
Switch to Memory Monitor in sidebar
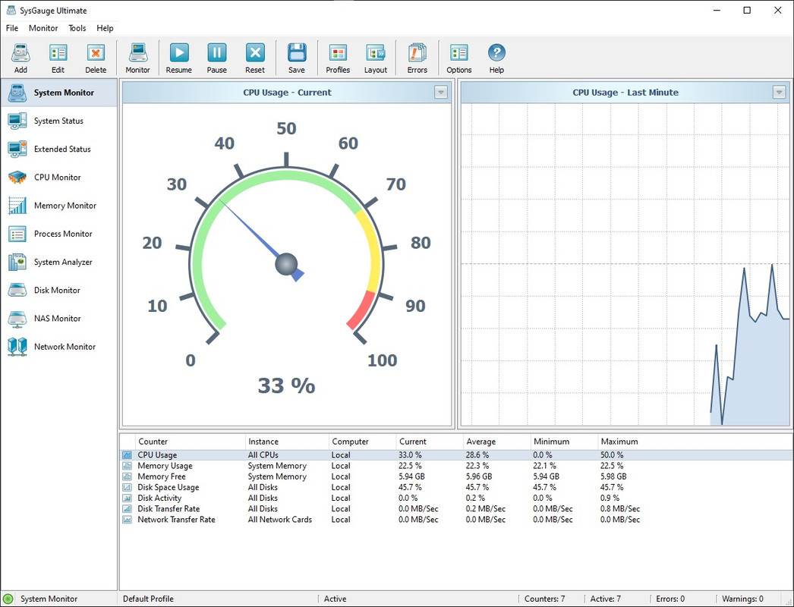58,206
